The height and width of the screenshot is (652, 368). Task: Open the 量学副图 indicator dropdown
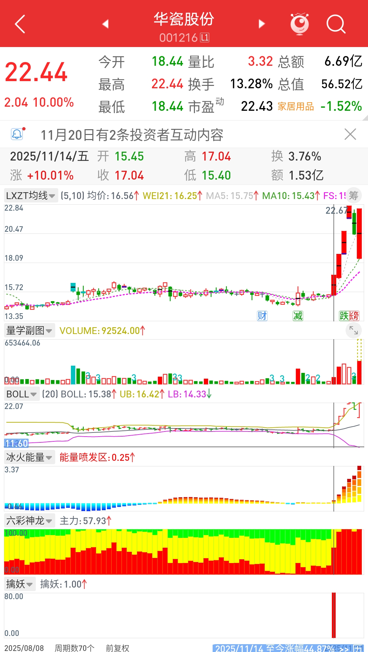29,330
